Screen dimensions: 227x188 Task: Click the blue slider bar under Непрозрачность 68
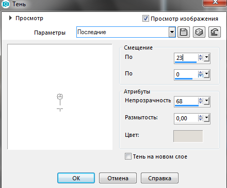(x=187, y=106)
